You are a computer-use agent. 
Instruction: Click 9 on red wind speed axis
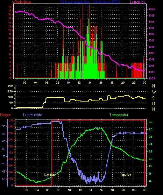(x=10, y=42)
